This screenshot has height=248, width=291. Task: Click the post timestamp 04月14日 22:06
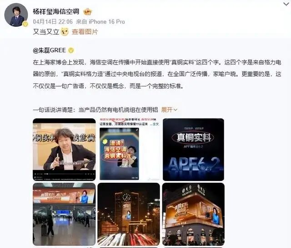point(53,21)
